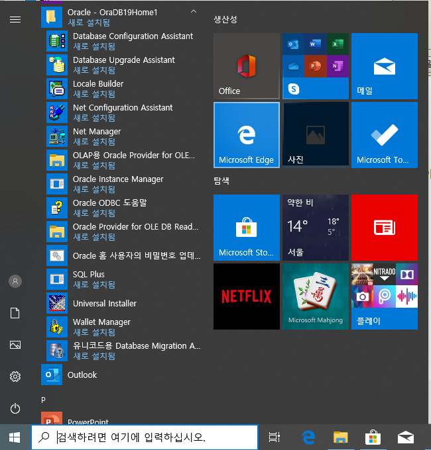The height and width of the screenshot is (450, 431).
Task: Open the Netflix tile
Action: point(247,296)
